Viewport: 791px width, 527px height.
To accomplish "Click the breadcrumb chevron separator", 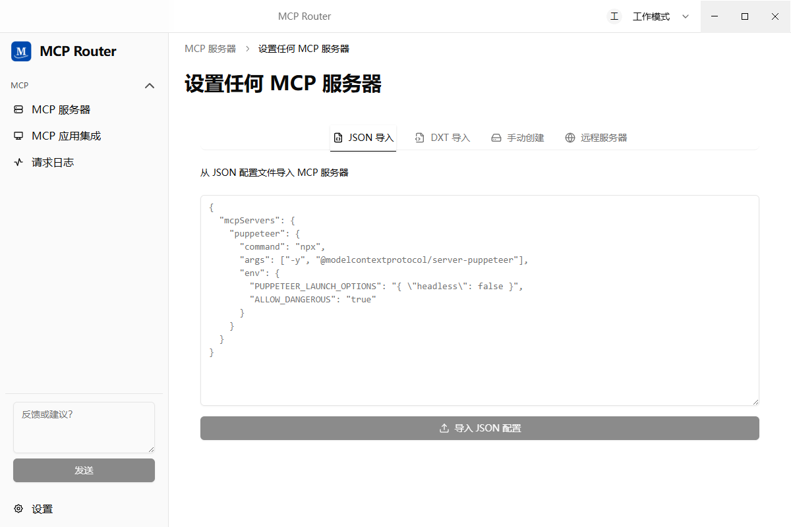I will pos(247,49).
